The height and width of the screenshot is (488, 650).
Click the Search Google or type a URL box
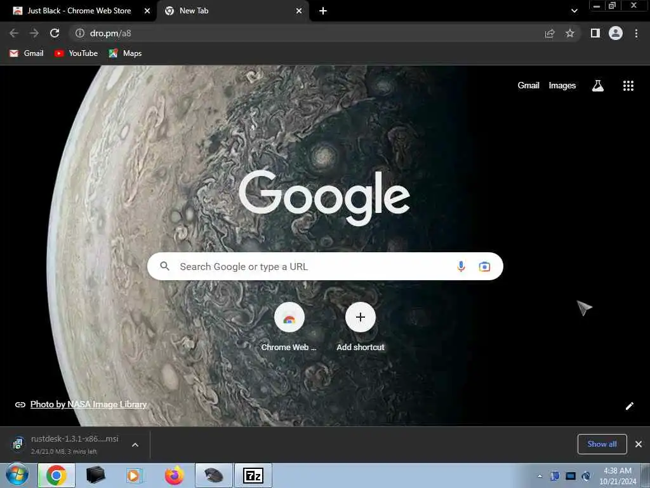(325, 266)
